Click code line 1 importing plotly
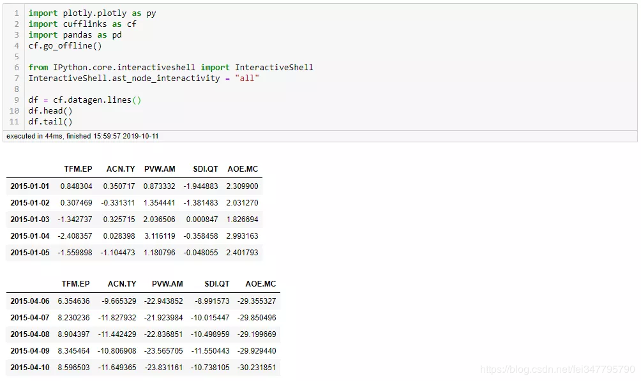The height and width of the screenshot is (381, 641). coord(92,13)
